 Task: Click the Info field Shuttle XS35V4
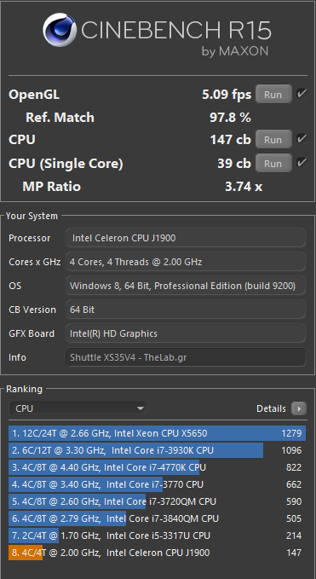point(186,357)
